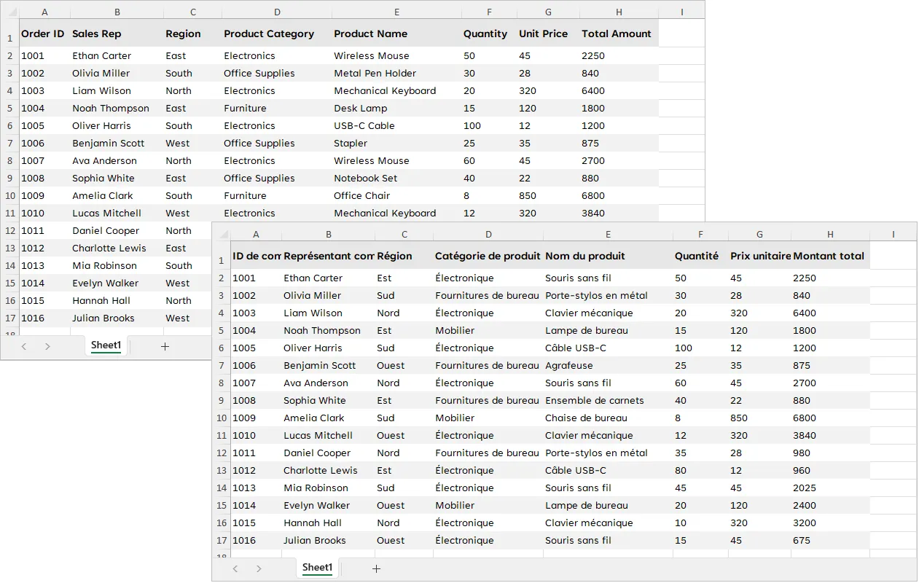Select the '2400' total amount cell
Viewport: 919px width, 583px height.
point(830,505)
